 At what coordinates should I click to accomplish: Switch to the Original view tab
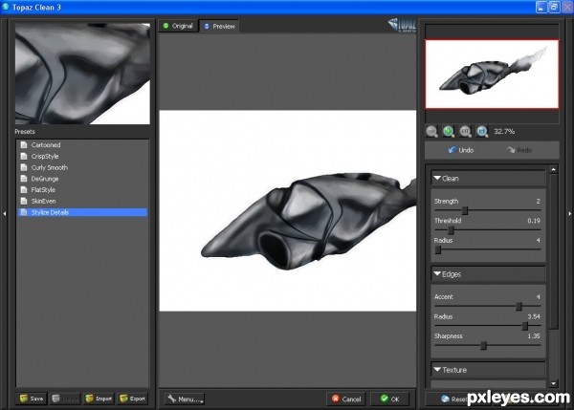tap(178, 26)
